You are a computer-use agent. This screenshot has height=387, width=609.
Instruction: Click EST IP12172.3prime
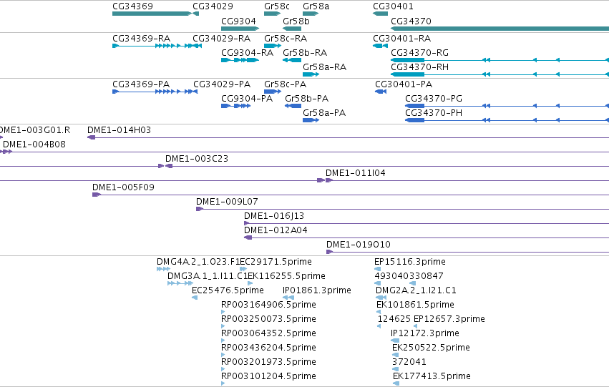pos(395,341)
